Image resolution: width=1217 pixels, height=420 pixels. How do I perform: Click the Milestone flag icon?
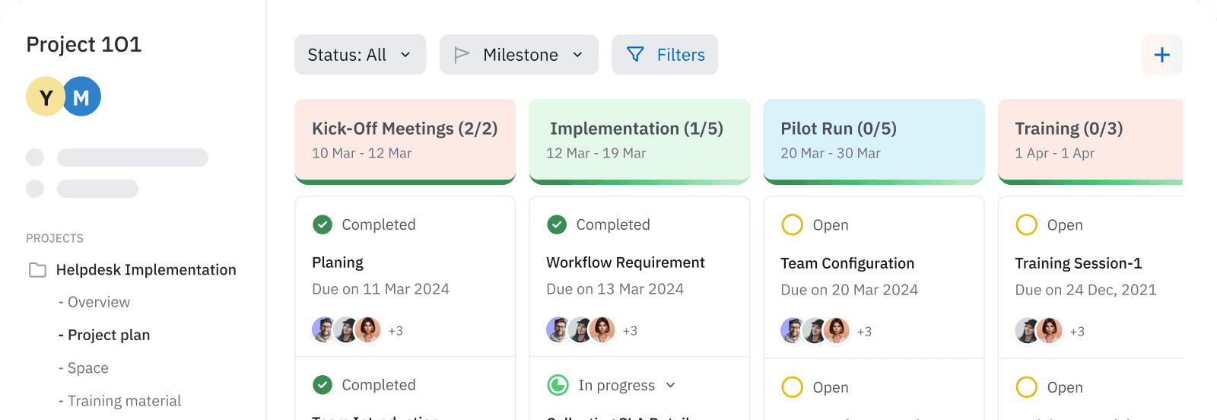[x=462, y=55]
